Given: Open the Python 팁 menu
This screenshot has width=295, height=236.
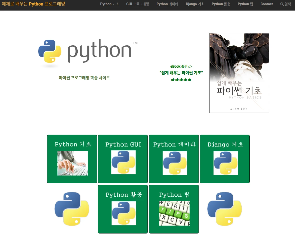Looking at the screenshot, I should click(245, 4).
